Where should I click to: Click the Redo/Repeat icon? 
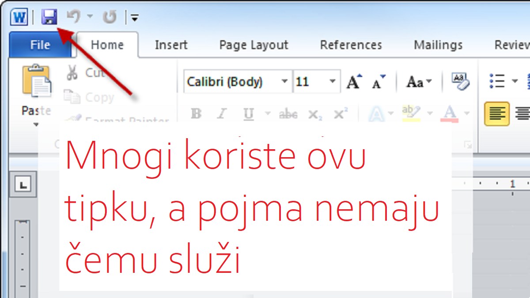(110, 17)
